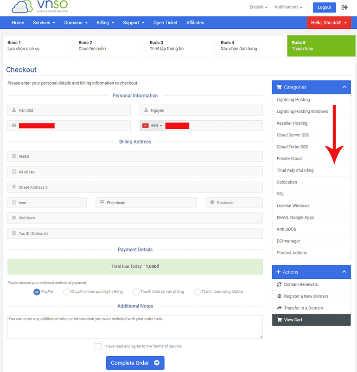Image resolution: width=357 pixels, height=372 pixels.
Task: Open the Terms of Service link
Action: (167, 346)
